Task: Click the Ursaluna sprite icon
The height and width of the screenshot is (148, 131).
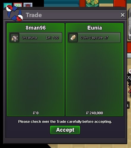Action: coord(15,38)
